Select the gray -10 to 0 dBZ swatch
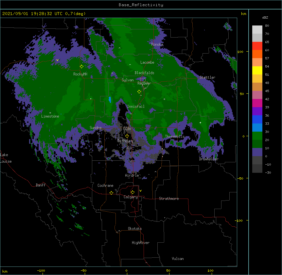 click(257, 160)
